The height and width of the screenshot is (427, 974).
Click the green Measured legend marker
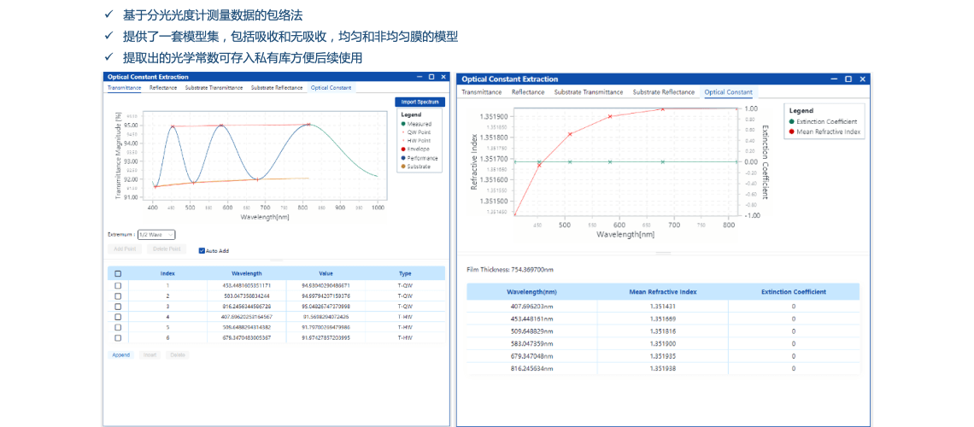tap(402, 125)
